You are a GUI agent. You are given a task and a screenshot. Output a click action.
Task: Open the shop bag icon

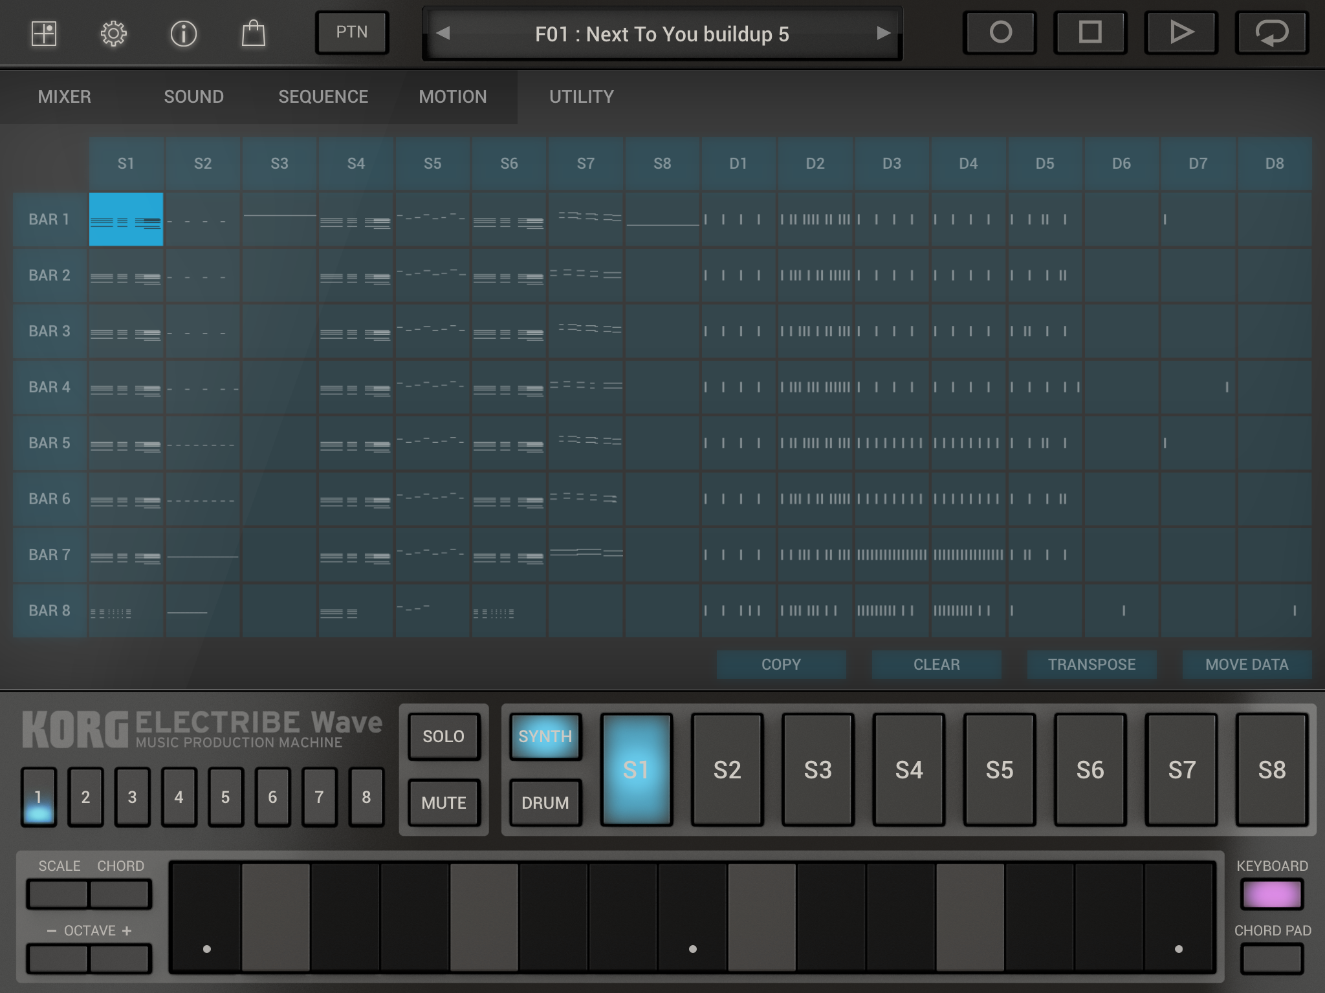click(x=253, y=34)
